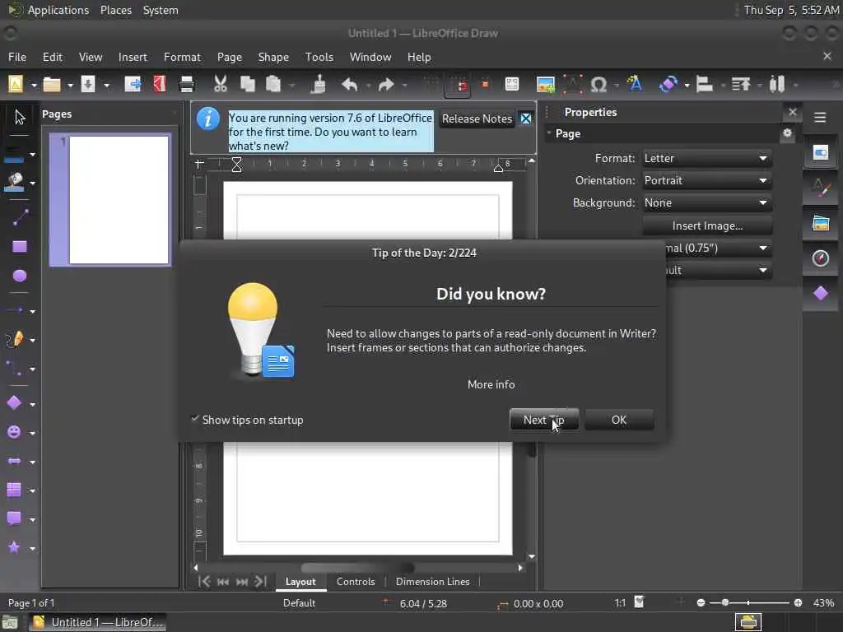Select the Ellipse tool
Screen dimensions: 843x632
(20, 276)
